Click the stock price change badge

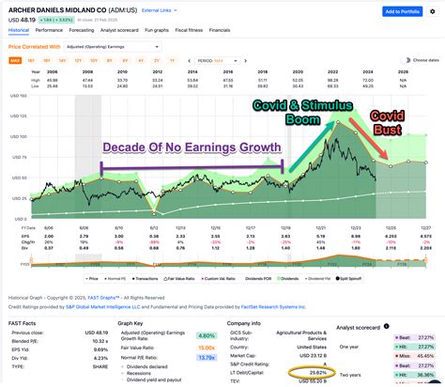pyautogui.click(x=56, y=20)
